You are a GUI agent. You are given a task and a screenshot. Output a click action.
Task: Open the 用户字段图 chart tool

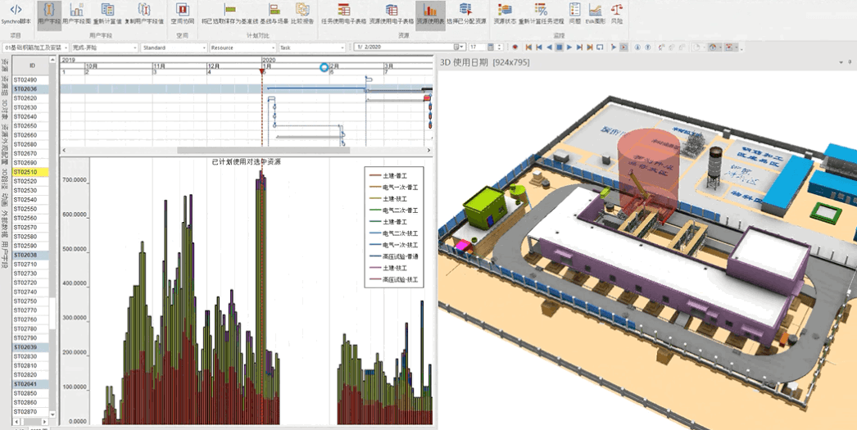click(x=76, y=15)
